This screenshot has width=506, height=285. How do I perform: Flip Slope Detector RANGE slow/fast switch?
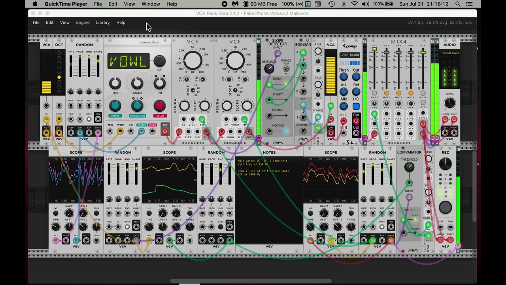[286, 68]
